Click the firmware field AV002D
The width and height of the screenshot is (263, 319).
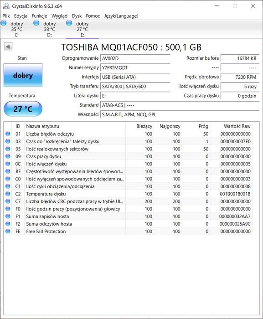click(x=135, y=58)
